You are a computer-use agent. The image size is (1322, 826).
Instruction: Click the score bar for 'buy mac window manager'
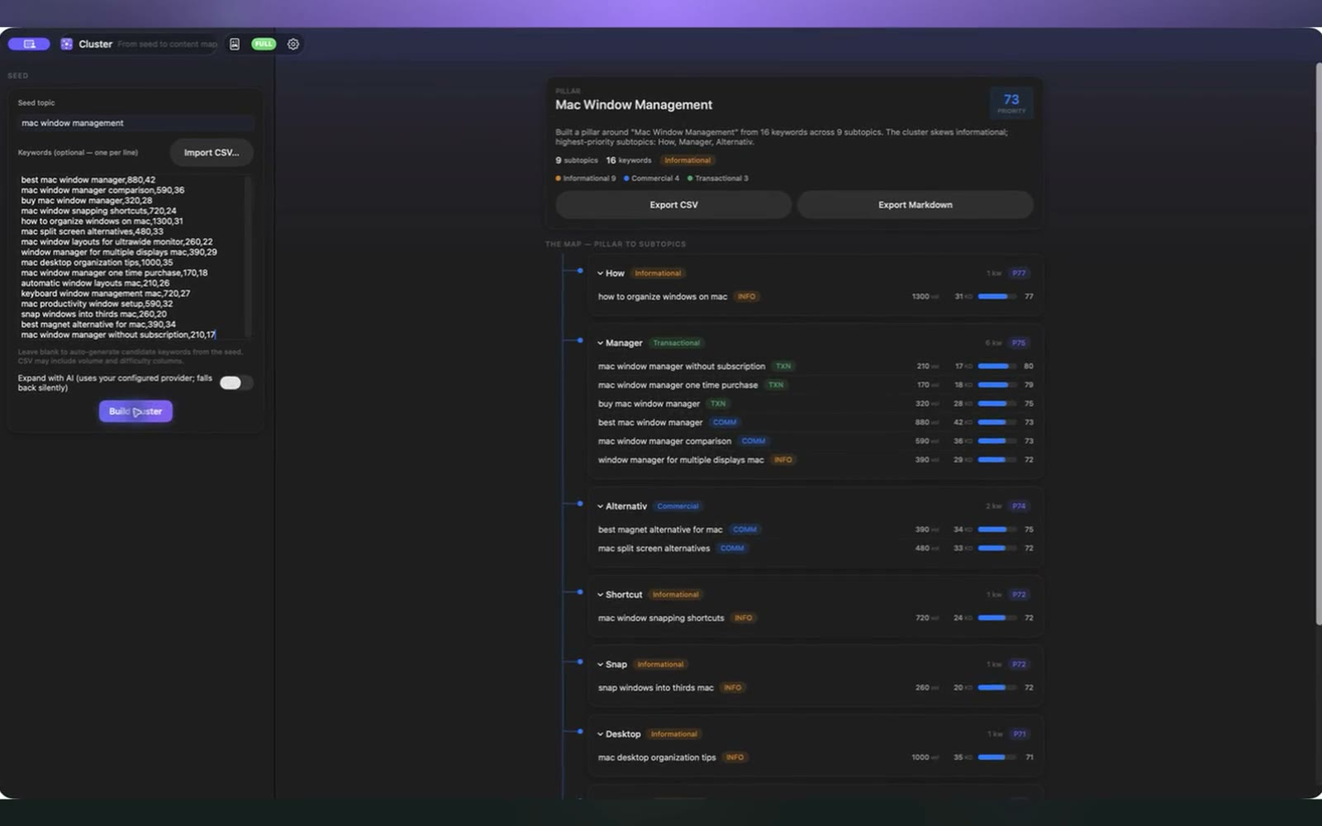[x=997, y=404]
